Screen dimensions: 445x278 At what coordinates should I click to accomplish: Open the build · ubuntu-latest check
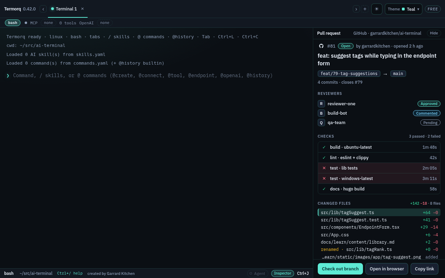pyautogui.click(x=379, y=147)
